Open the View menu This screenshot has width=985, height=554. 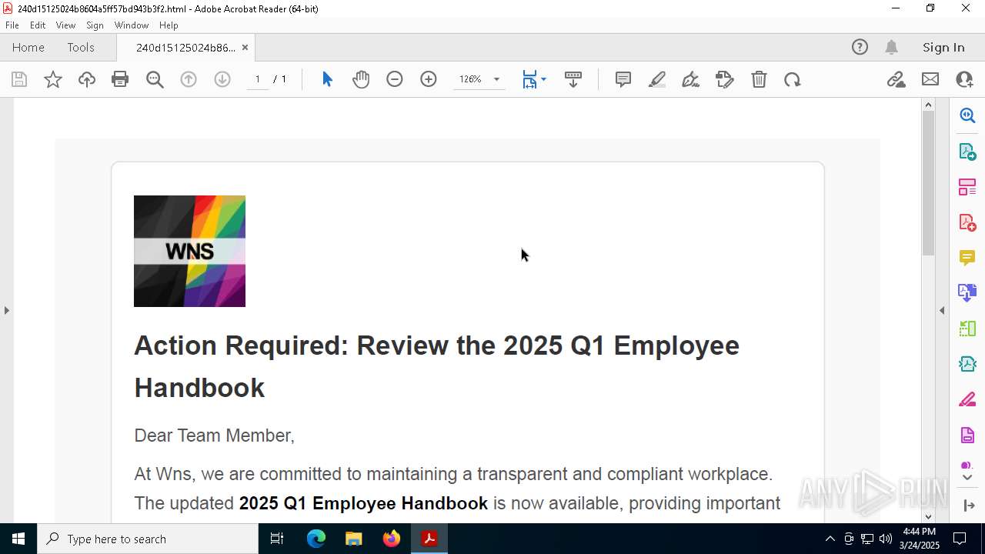pos(65,25)
